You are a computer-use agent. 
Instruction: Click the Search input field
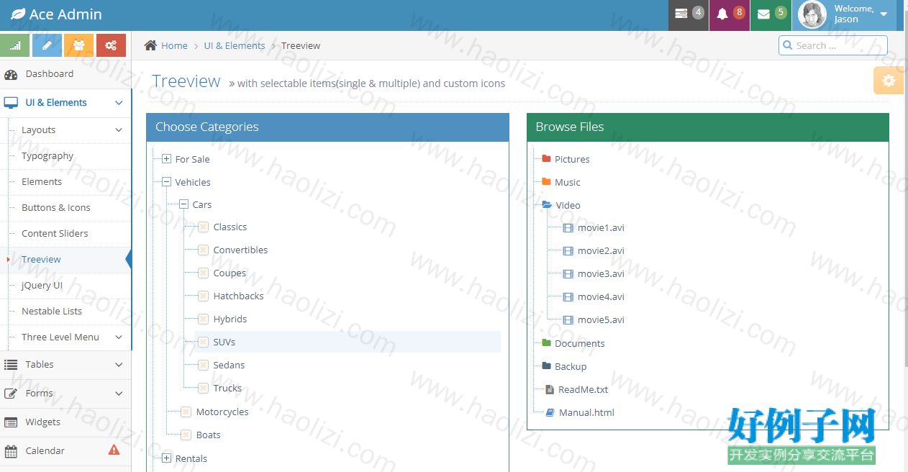tap(833, 45)
